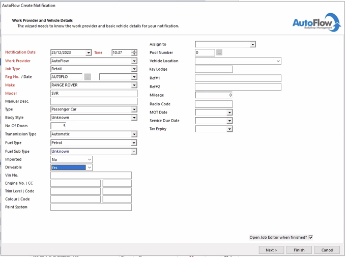Open the Transmission Type dropdown
This screenshot has height=257, width=346.
click(134, 134)
